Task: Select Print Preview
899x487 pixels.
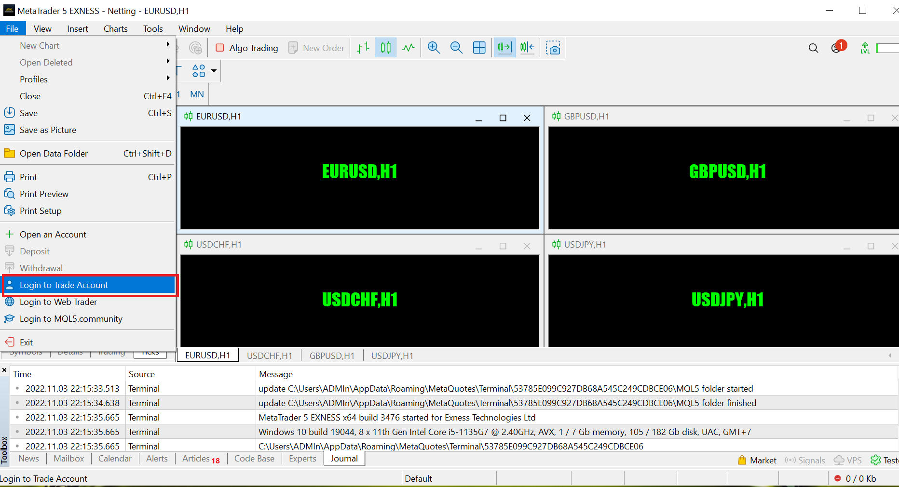Action: (x=88, y=194)
